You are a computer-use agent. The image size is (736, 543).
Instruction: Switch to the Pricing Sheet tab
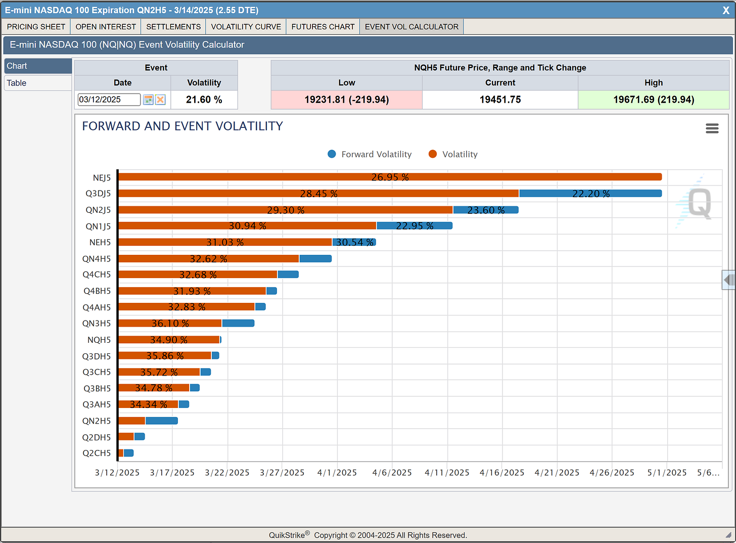[x=36, y=27]
